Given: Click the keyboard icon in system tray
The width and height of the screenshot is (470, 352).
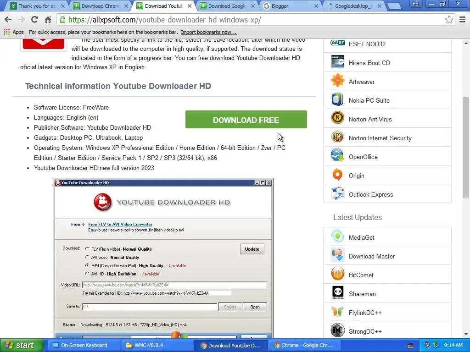Looking at the screenshot, I should click(x=410, y=346).
